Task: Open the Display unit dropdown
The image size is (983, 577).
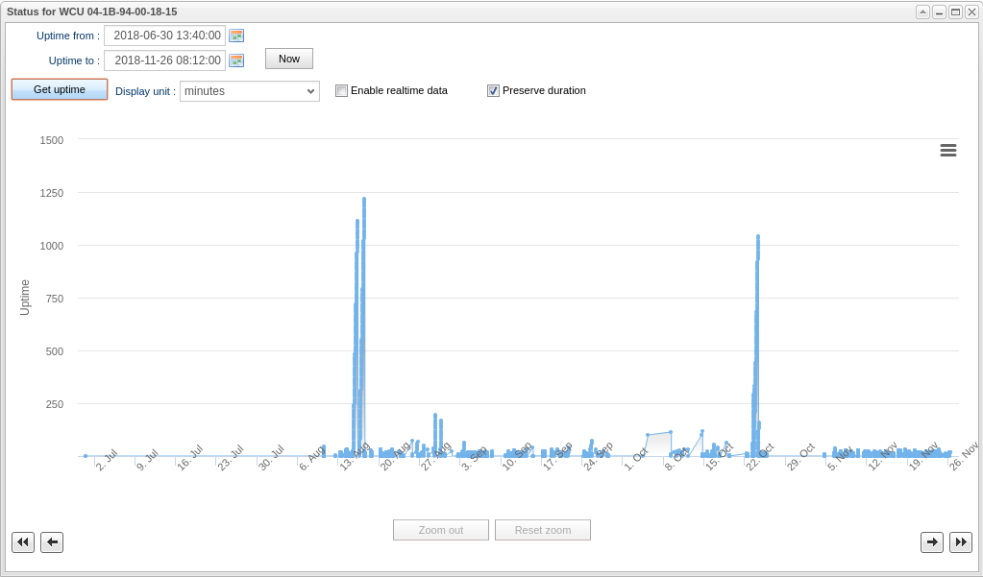Action: (x=250, y=91)
